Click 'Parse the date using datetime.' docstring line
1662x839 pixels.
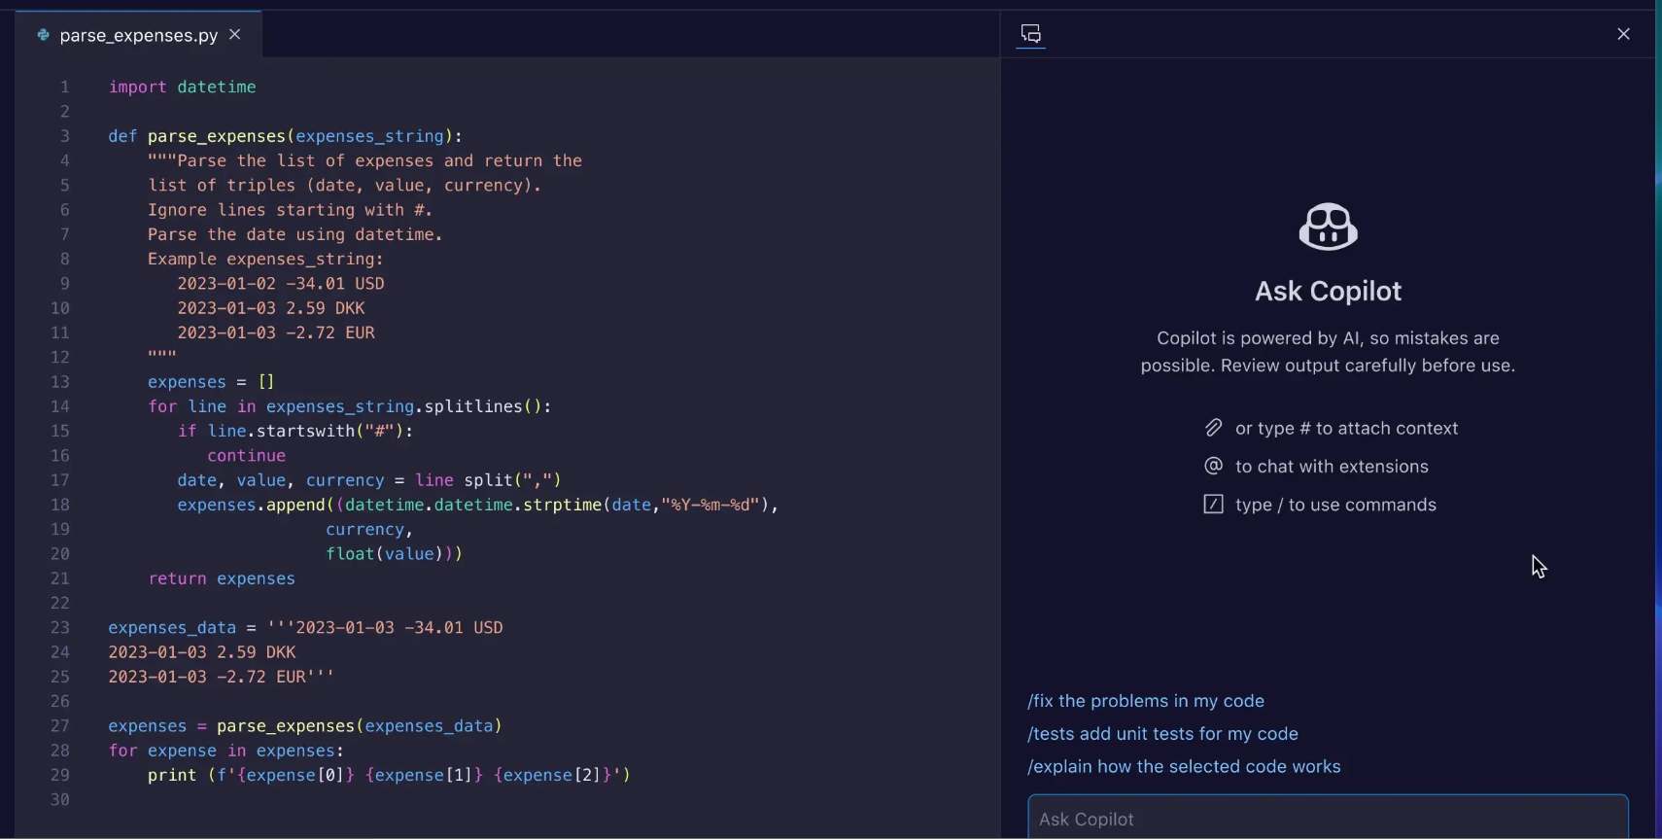(x=295, y=234)
